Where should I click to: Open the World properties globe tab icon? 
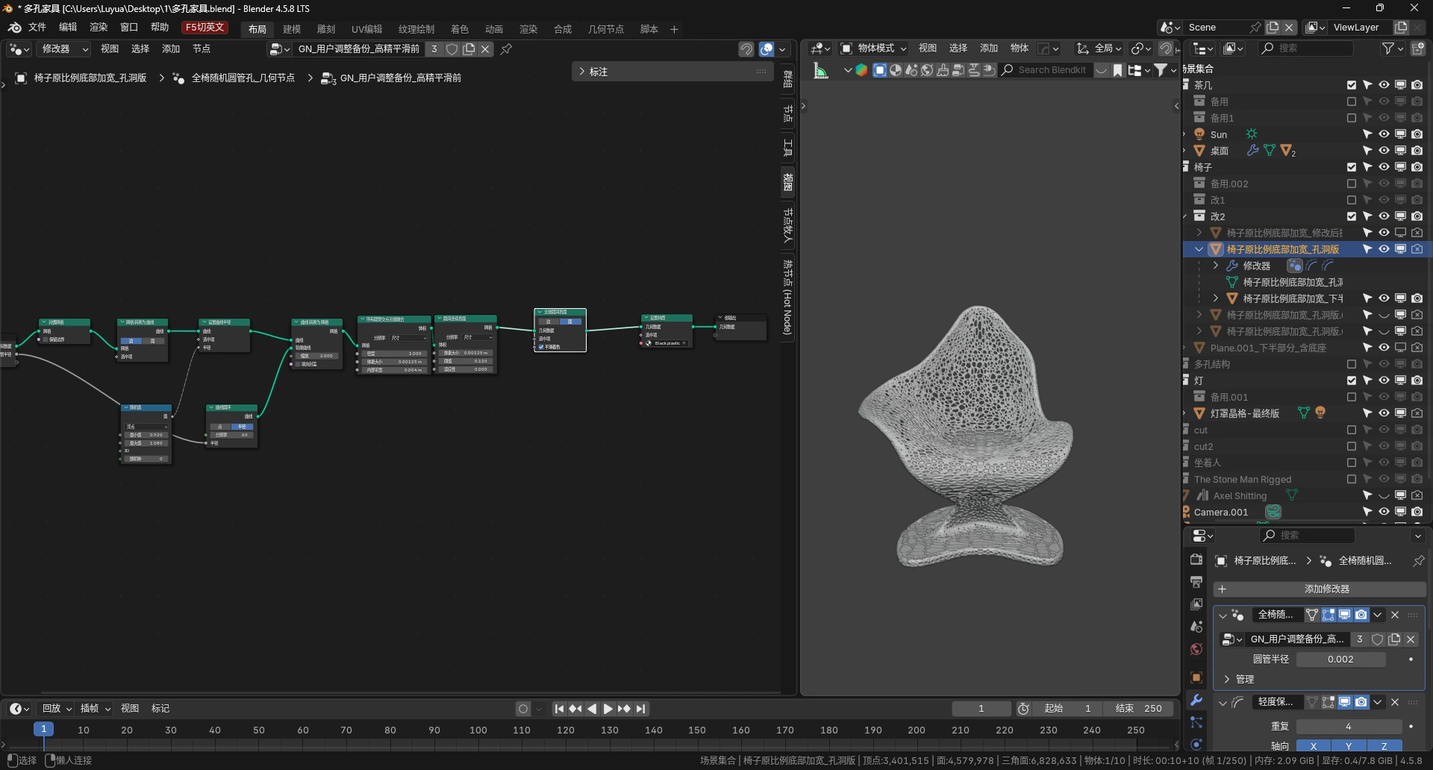1196,649
